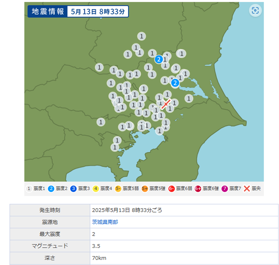Viewport: 279px width, 265px height.
Task: Open the 茨城県南部 epicenter link
Action: tap(105, 222)
